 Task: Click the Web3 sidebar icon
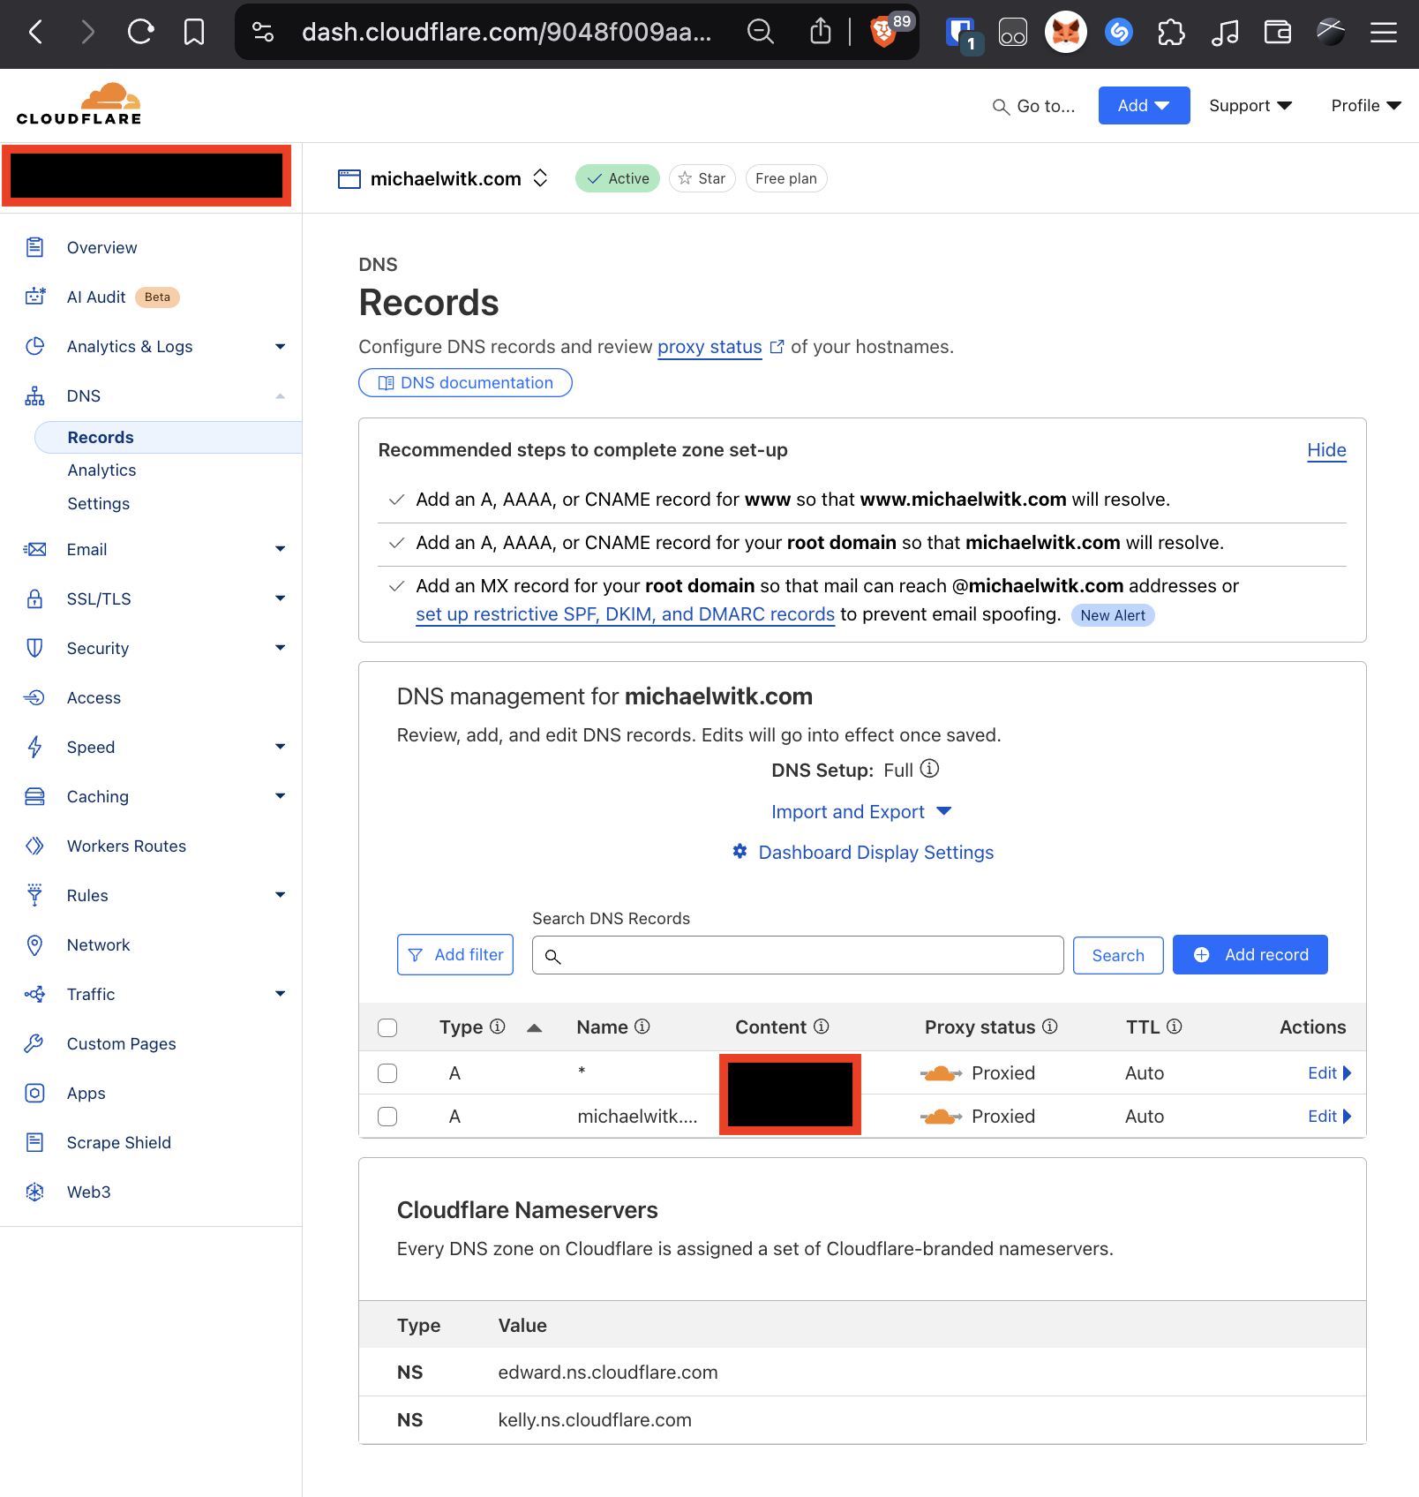(34, 1192)
